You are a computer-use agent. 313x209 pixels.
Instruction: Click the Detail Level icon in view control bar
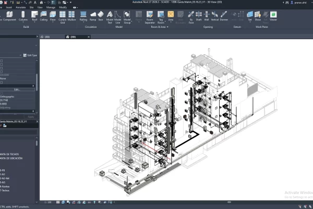58,202
